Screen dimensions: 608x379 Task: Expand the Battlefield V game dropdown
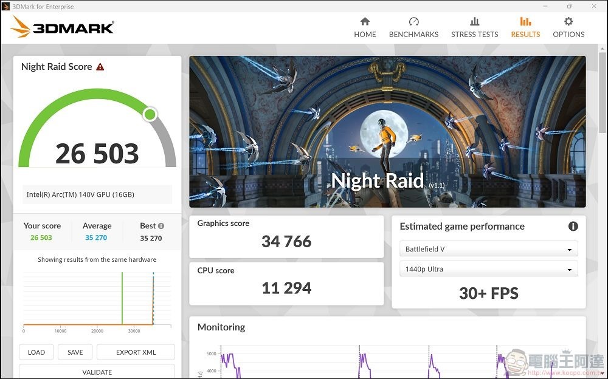[489, 249]
